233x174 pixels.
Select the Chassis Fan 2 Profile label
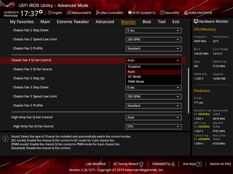(28, 48)
